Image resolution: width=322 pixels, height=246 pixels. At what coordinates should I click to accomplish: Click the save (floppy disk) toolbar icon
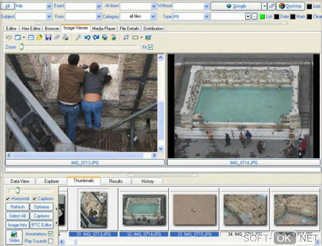coord(48,38)
